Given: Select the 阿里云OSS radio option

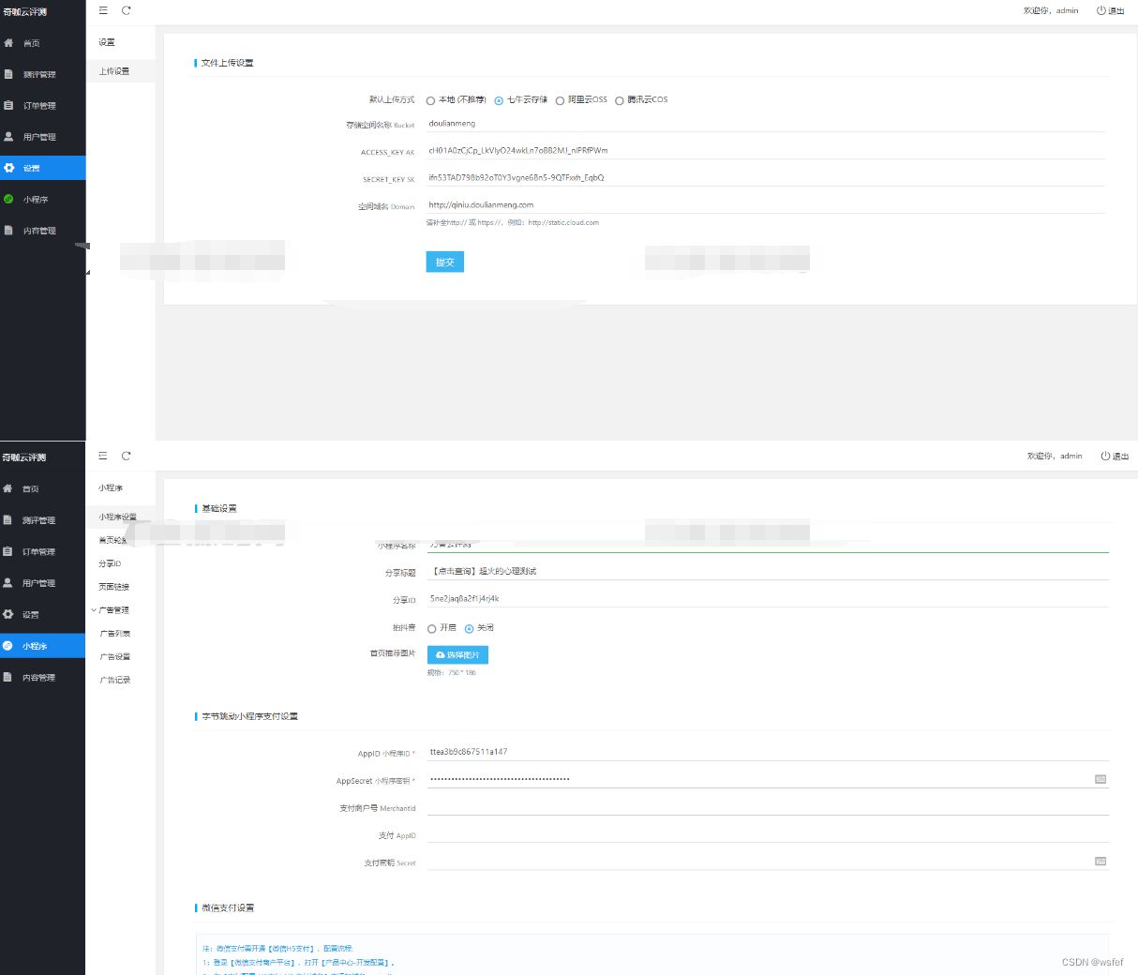Looking at the screenshot, I should (560, 100).
